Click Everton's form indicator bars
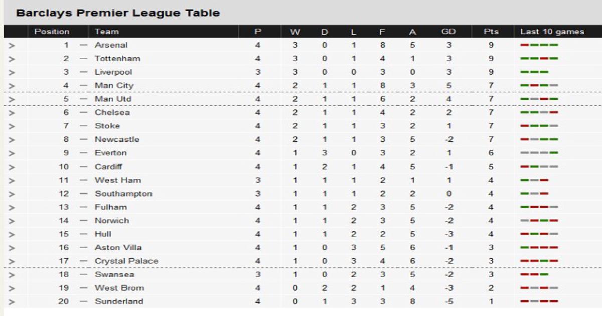 pos(539,153)
